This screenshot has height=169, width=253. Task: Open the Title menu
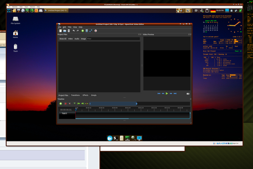69,27
